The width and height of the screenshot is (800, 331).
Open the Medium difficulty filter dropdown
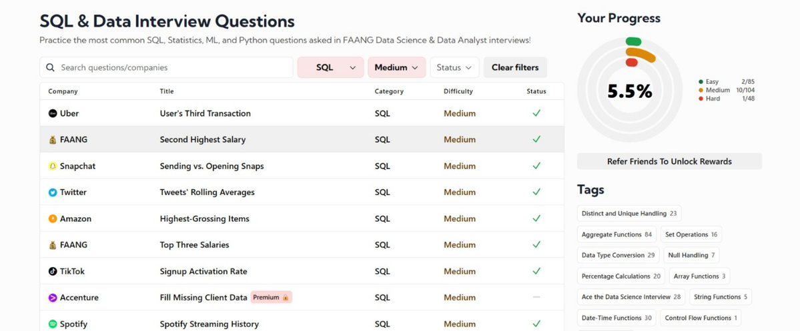click(396, 67)
